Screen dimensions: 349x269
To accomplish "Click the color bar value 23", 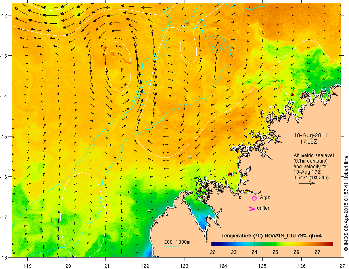I will click(234, 252).
